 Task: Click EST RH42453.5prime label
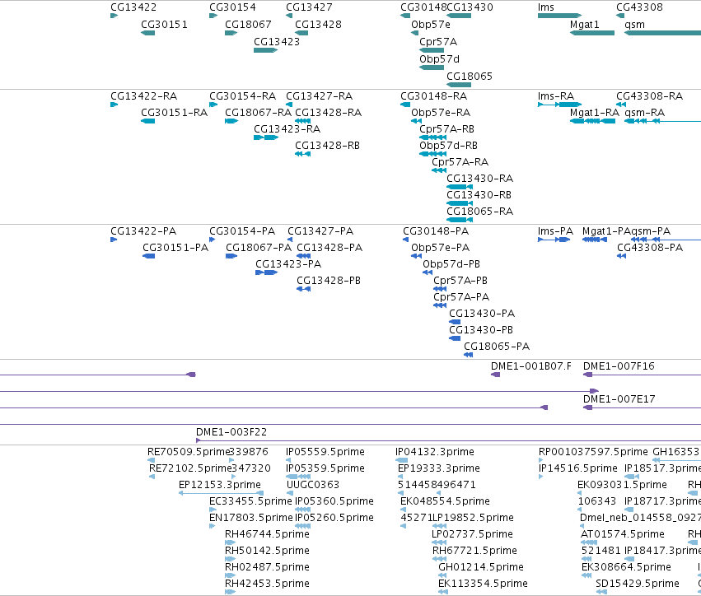(267, 584)
